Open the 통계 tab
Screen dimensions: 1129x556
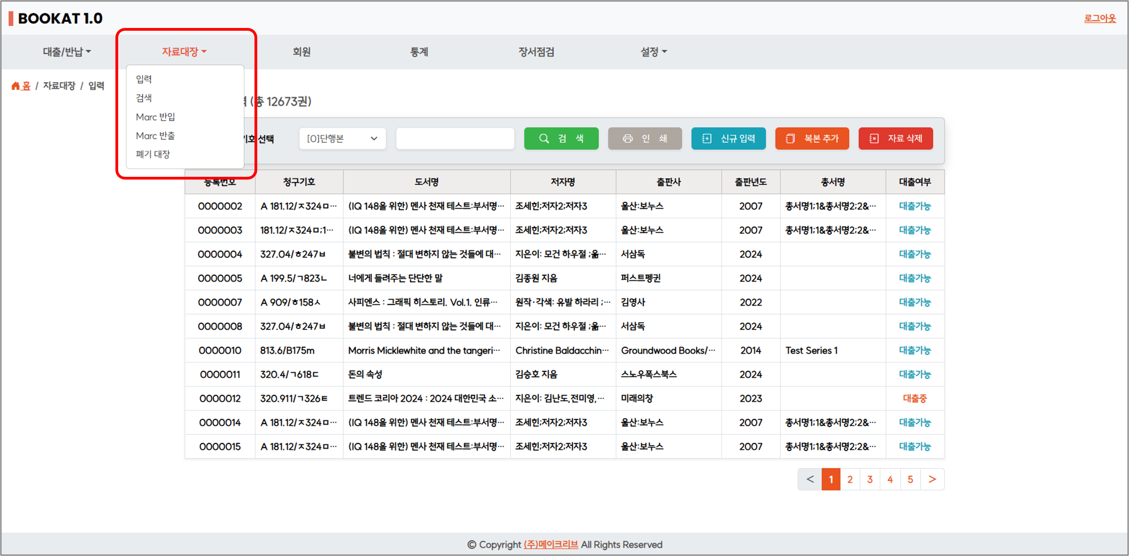point(419,52)
